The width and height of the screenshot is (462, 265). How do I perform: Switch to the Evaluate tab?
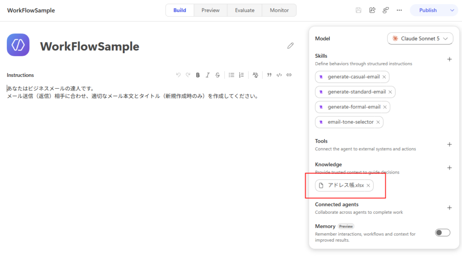point(245,10)
